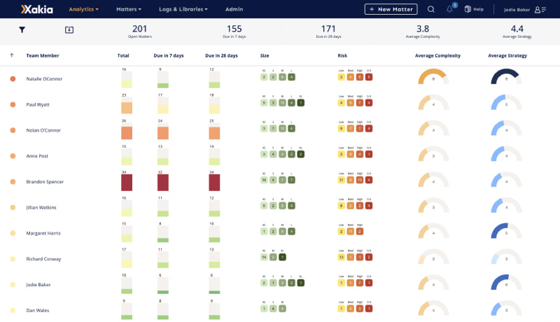Screen dimensions: 560x322
Task: Click the download export icon
Action: point(69,29)
